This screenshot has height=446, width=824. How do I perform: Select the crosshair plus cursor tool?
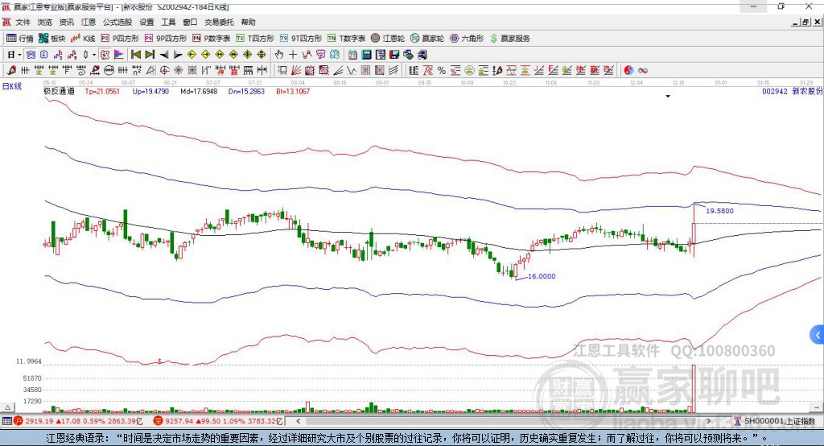[293, 55]
